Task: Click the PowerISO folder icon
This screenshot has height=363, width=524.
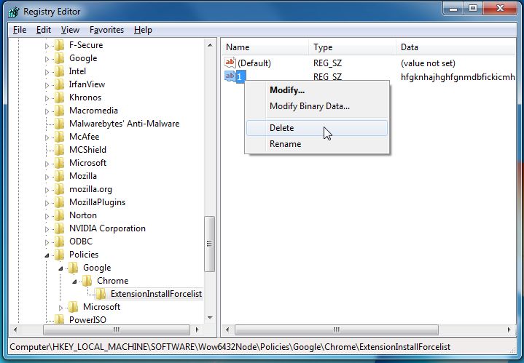Action: pyautogui.click(x=59, y=319)
